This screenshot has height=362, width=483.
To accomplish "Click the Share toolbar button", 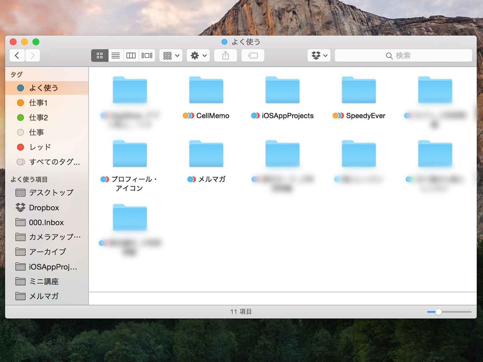I will click(x=226, y=56).
